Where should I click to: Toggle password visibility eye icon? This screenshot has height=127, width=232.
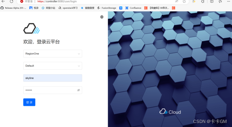[79, 90]
